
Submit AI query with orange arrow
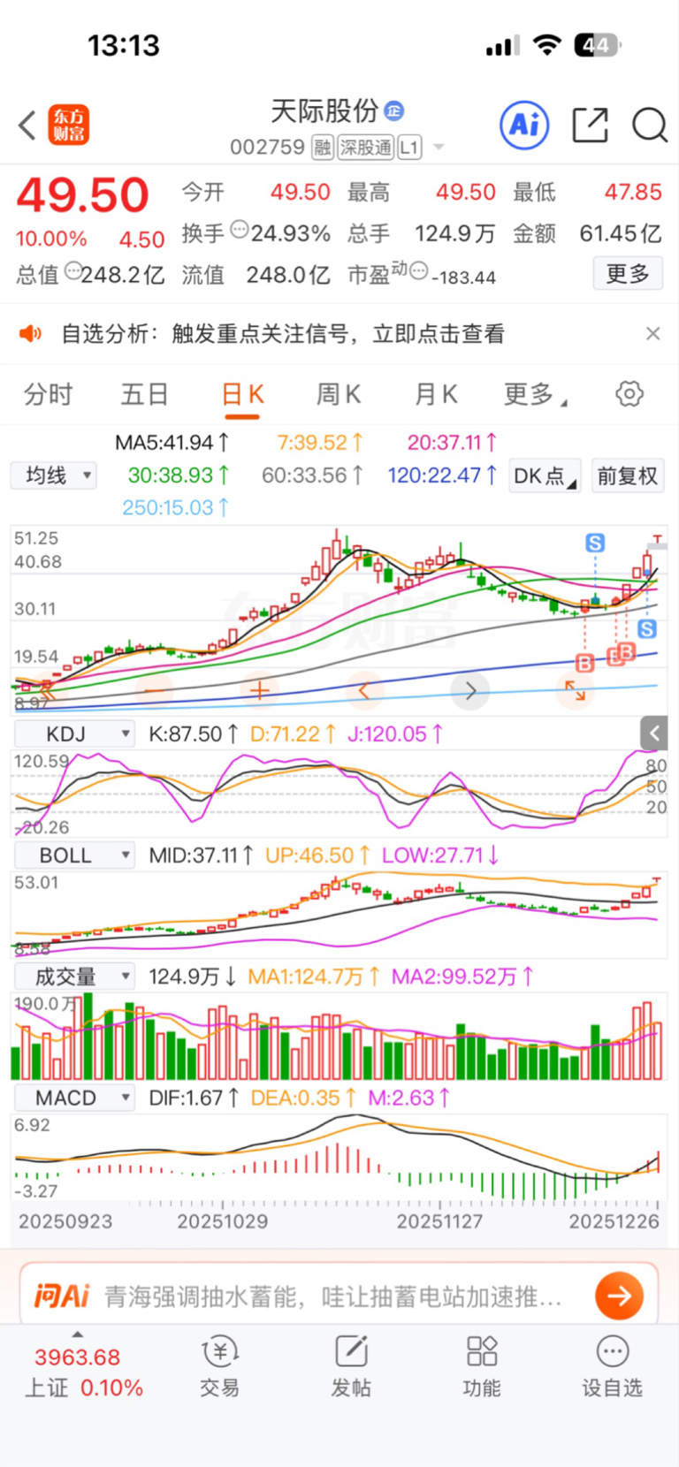(620, 1296)
